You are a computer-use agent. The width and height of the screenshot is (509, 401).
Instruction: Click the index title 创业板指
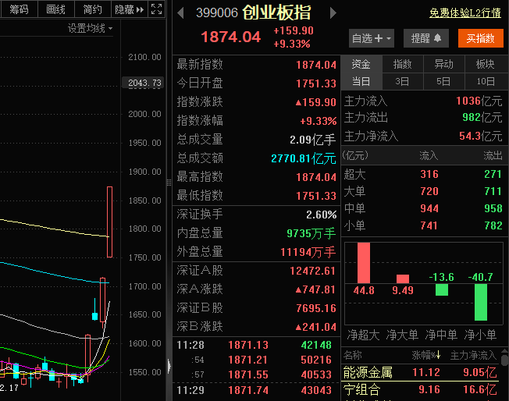coord(277,12)
